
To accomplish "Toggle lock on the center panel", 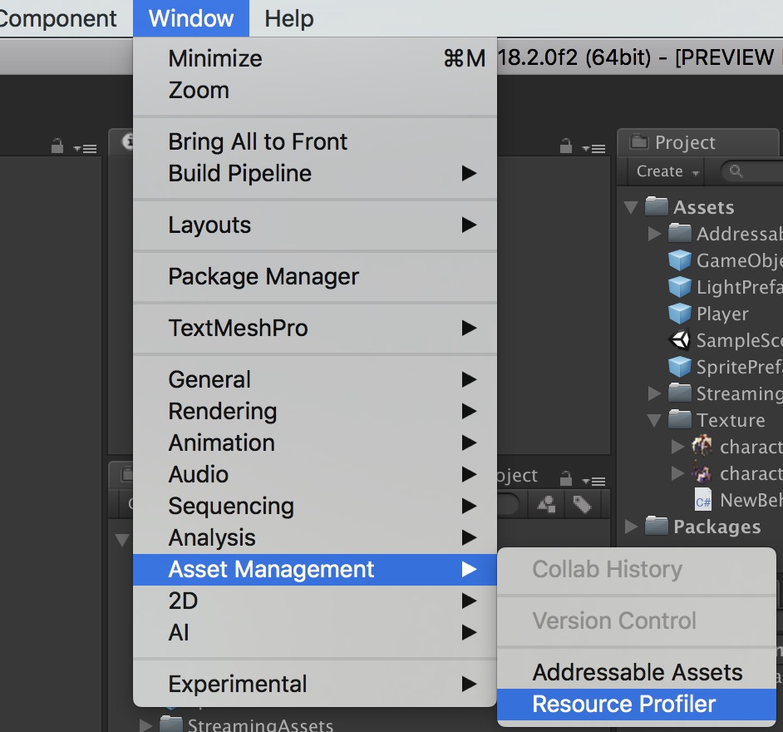I will point(566,146).
